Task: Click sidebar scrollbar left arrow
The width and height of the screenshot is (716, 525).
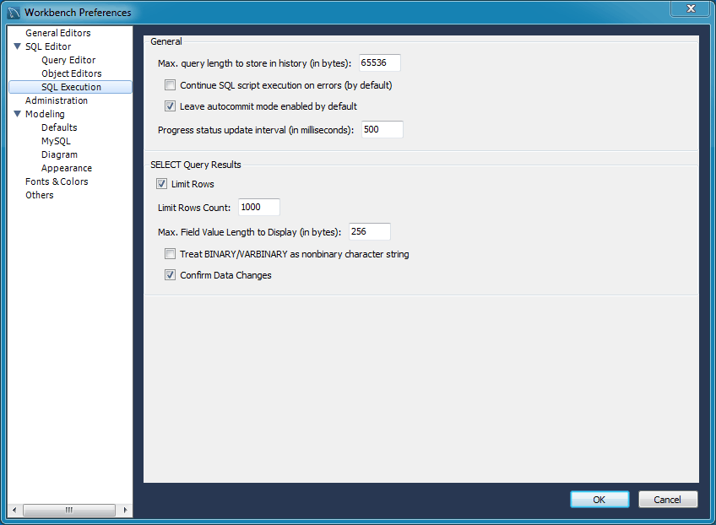Action: click(x=14, y=510)
